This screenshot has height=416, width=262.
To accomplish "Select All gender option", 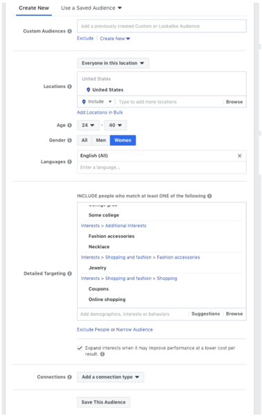I will coord(85,140).
